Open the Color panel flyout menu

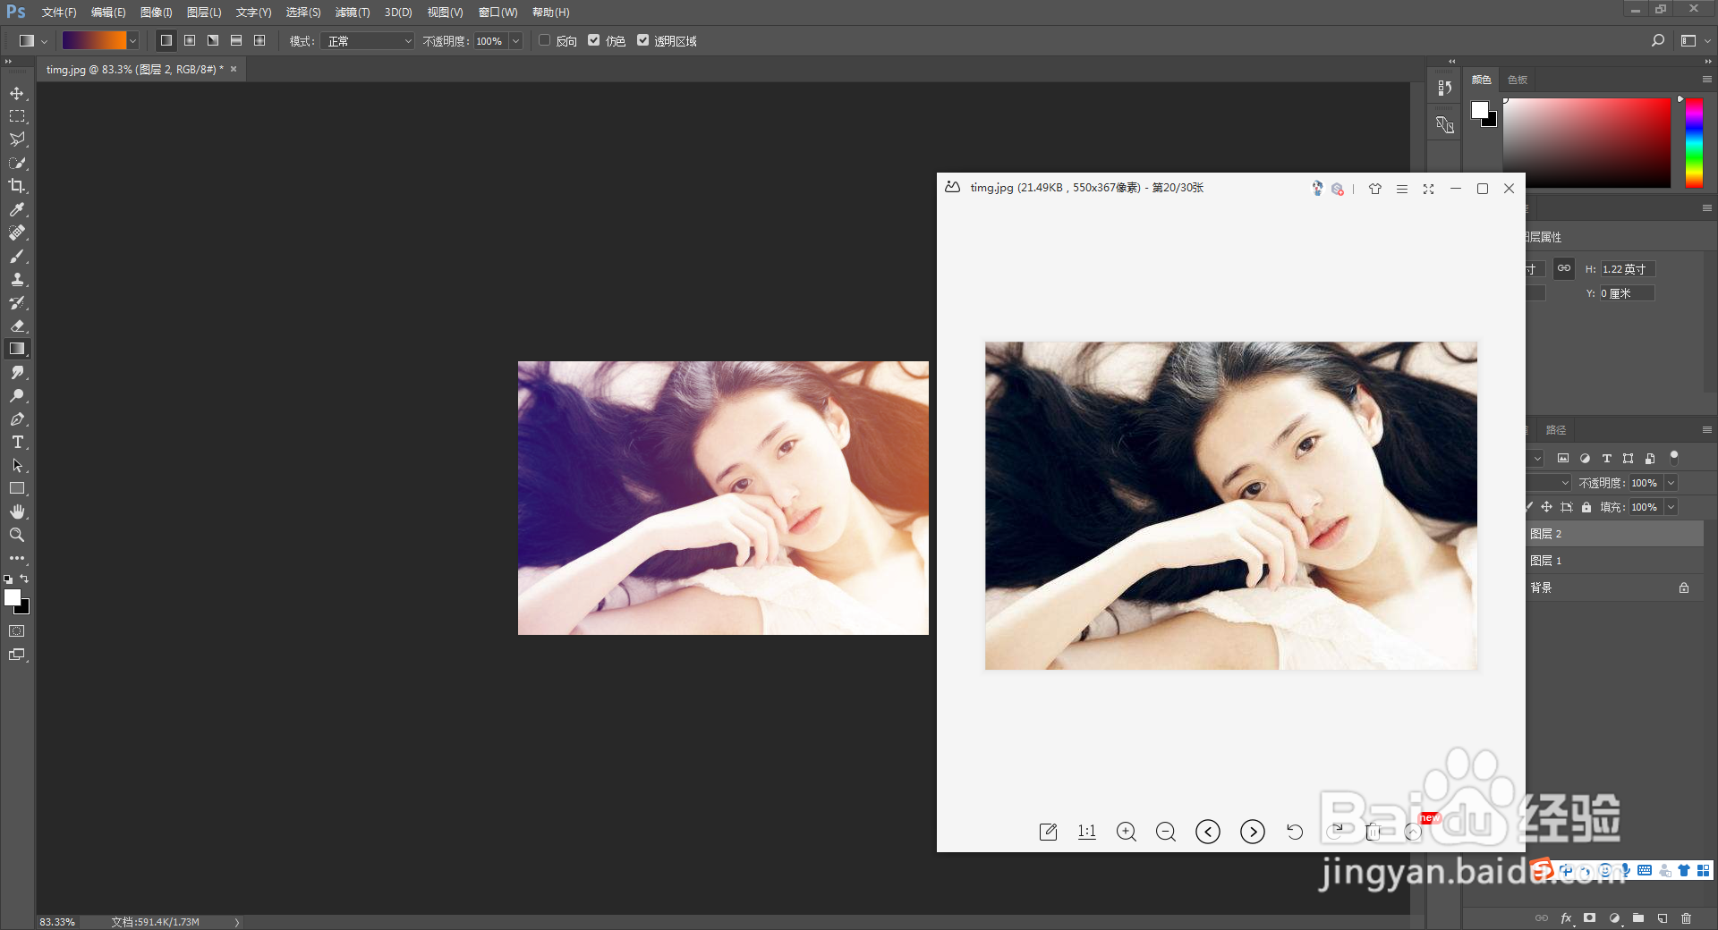pos(1706,80)
